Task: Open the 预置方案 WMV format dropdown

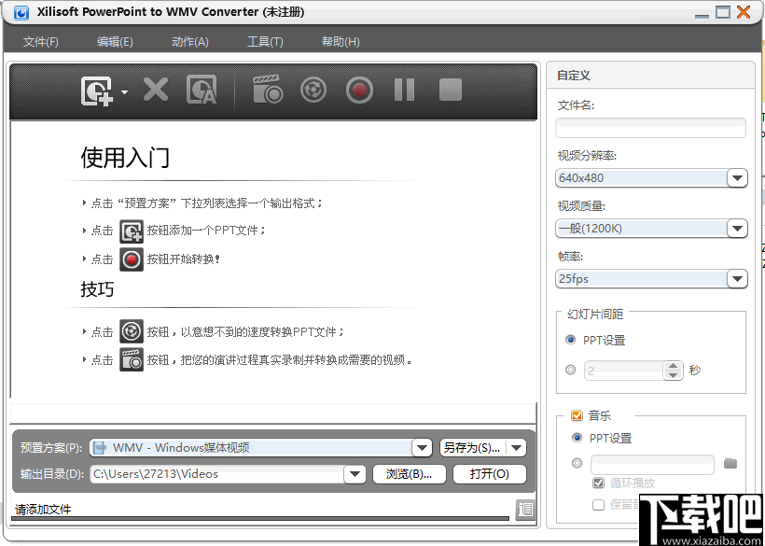Action: point(422,447)
